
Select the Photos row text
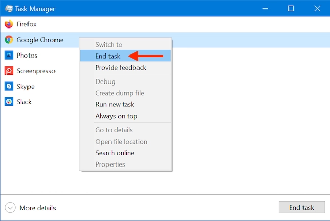click(x=27, y=56)
